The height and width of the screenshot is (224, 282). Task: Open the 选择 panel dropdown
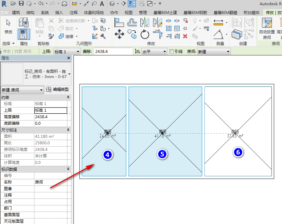(8, 43)
